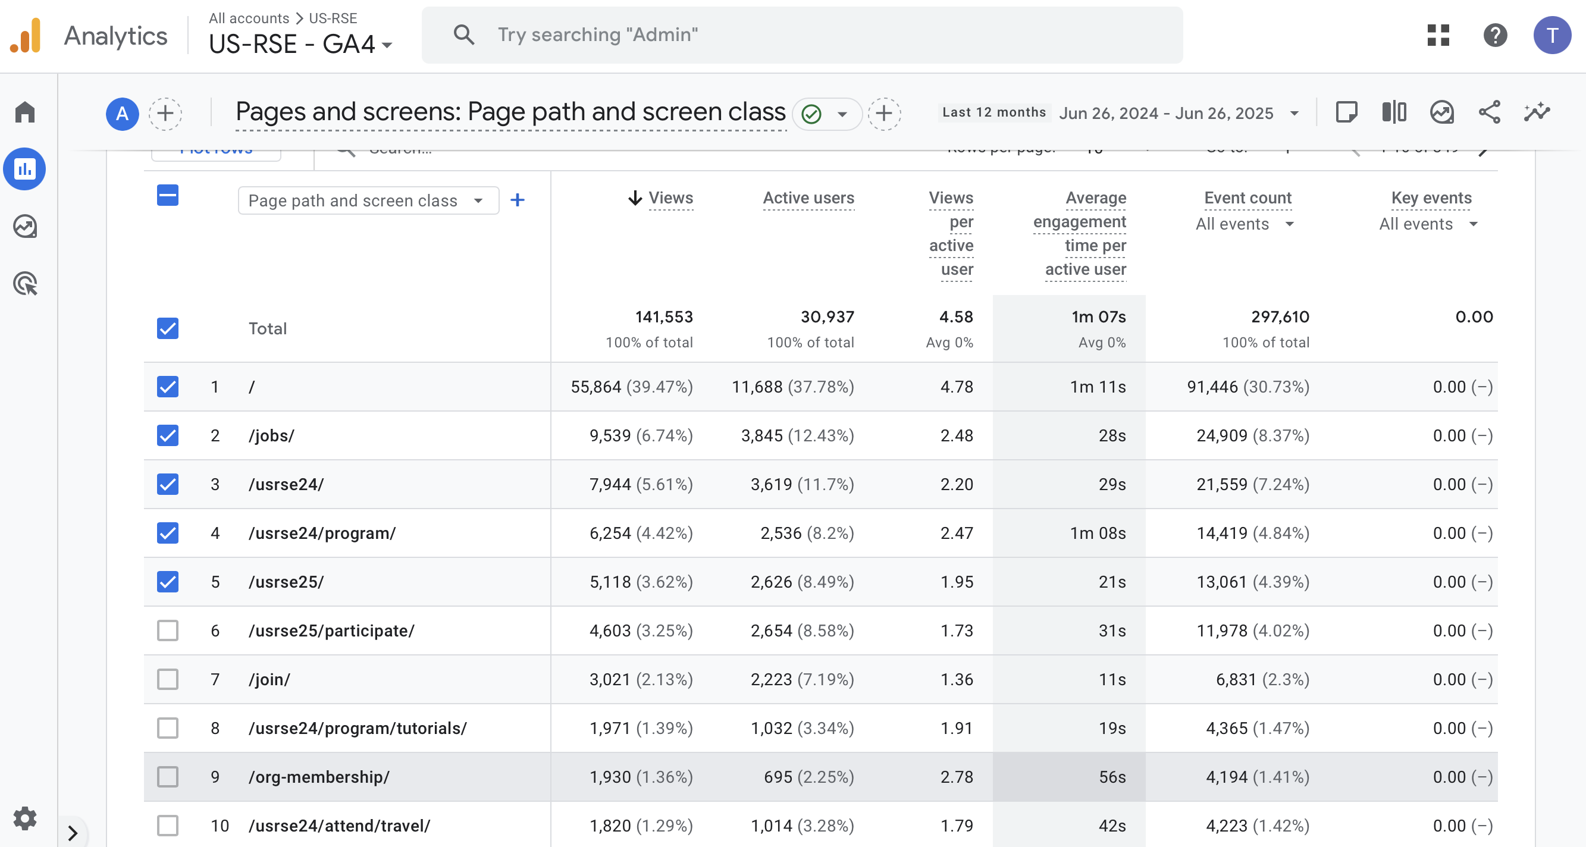The width and height of the screenshot is (1586, 847).
Task: Click All accounts breadcrumb link
Action: (x=249, y=18)
